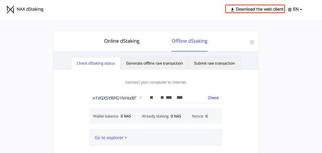Click the Already staking 0 NAS value
The width and height of the screenshot is (322, 153).
coord(176,116)
